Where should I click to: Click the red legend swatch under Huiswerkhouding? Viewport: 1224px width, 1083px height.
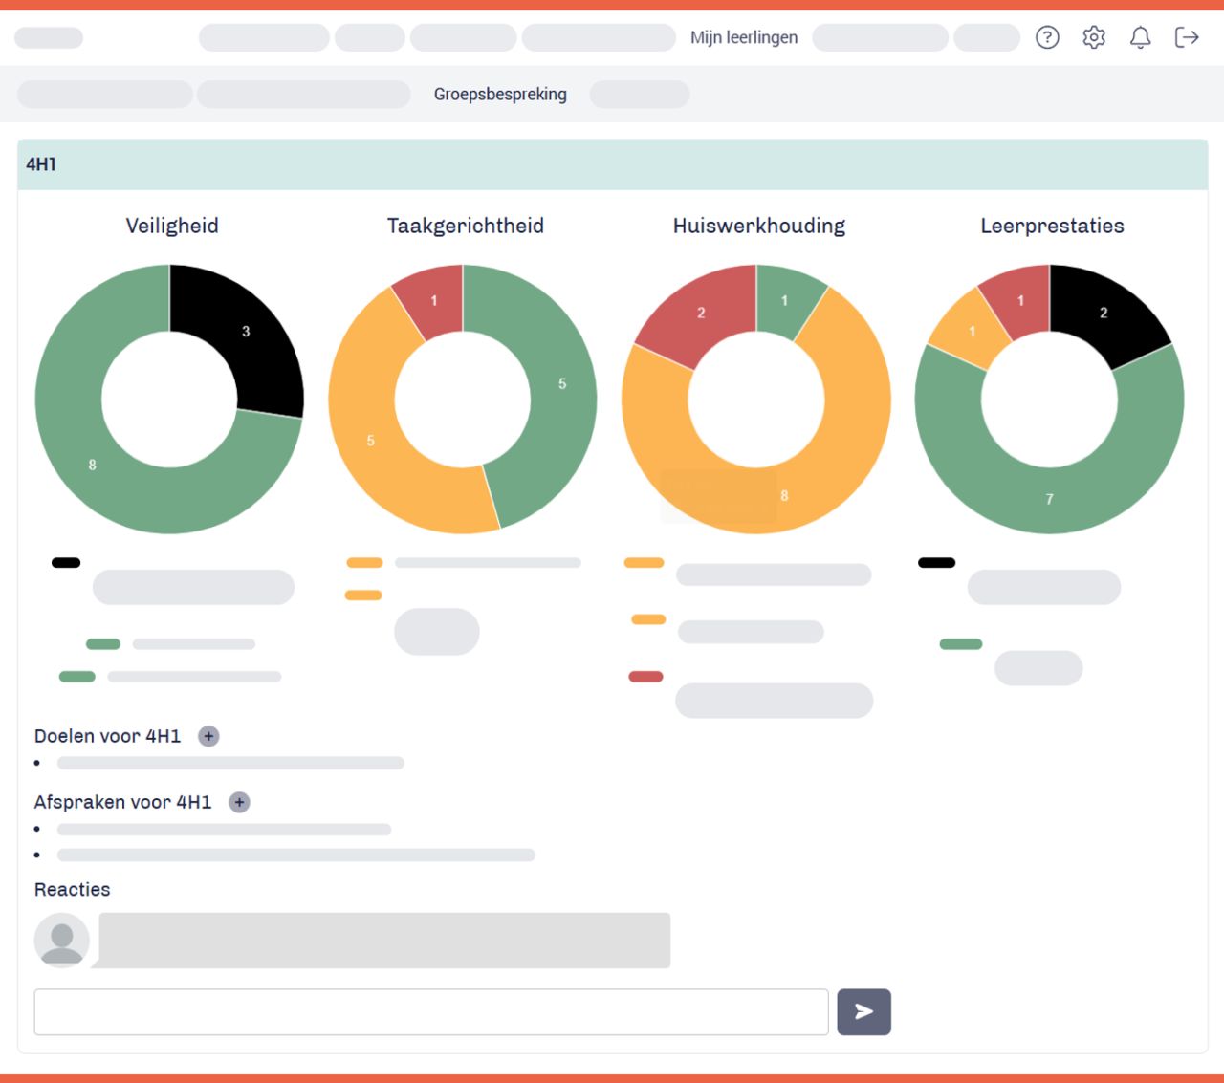(x=645, y=677)
